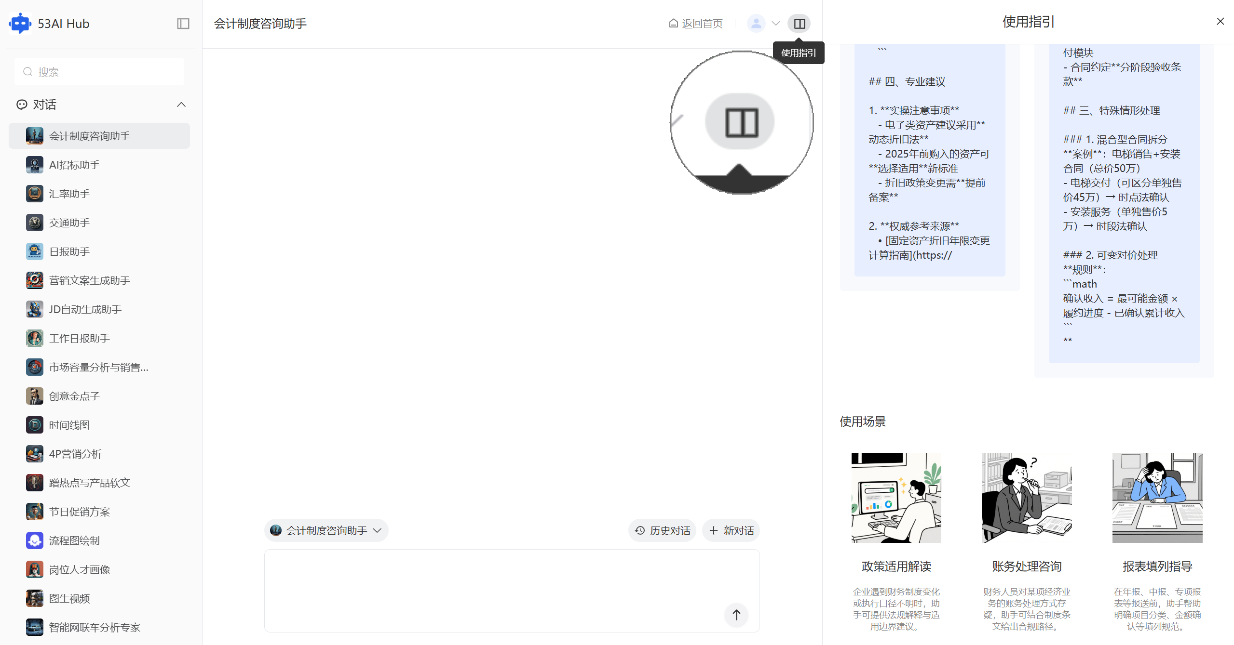Click the 图生视频 avatar icon

tap(35, 598)
